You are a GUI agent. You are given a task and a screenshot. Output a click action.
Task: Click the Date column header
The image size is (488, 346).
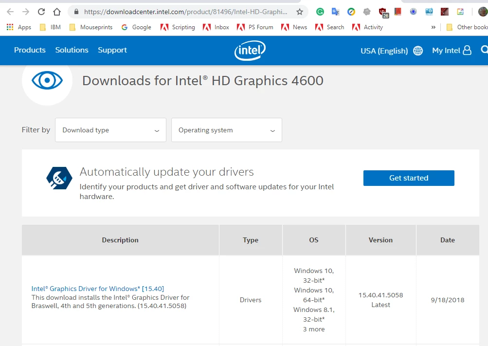click(448, 240)
